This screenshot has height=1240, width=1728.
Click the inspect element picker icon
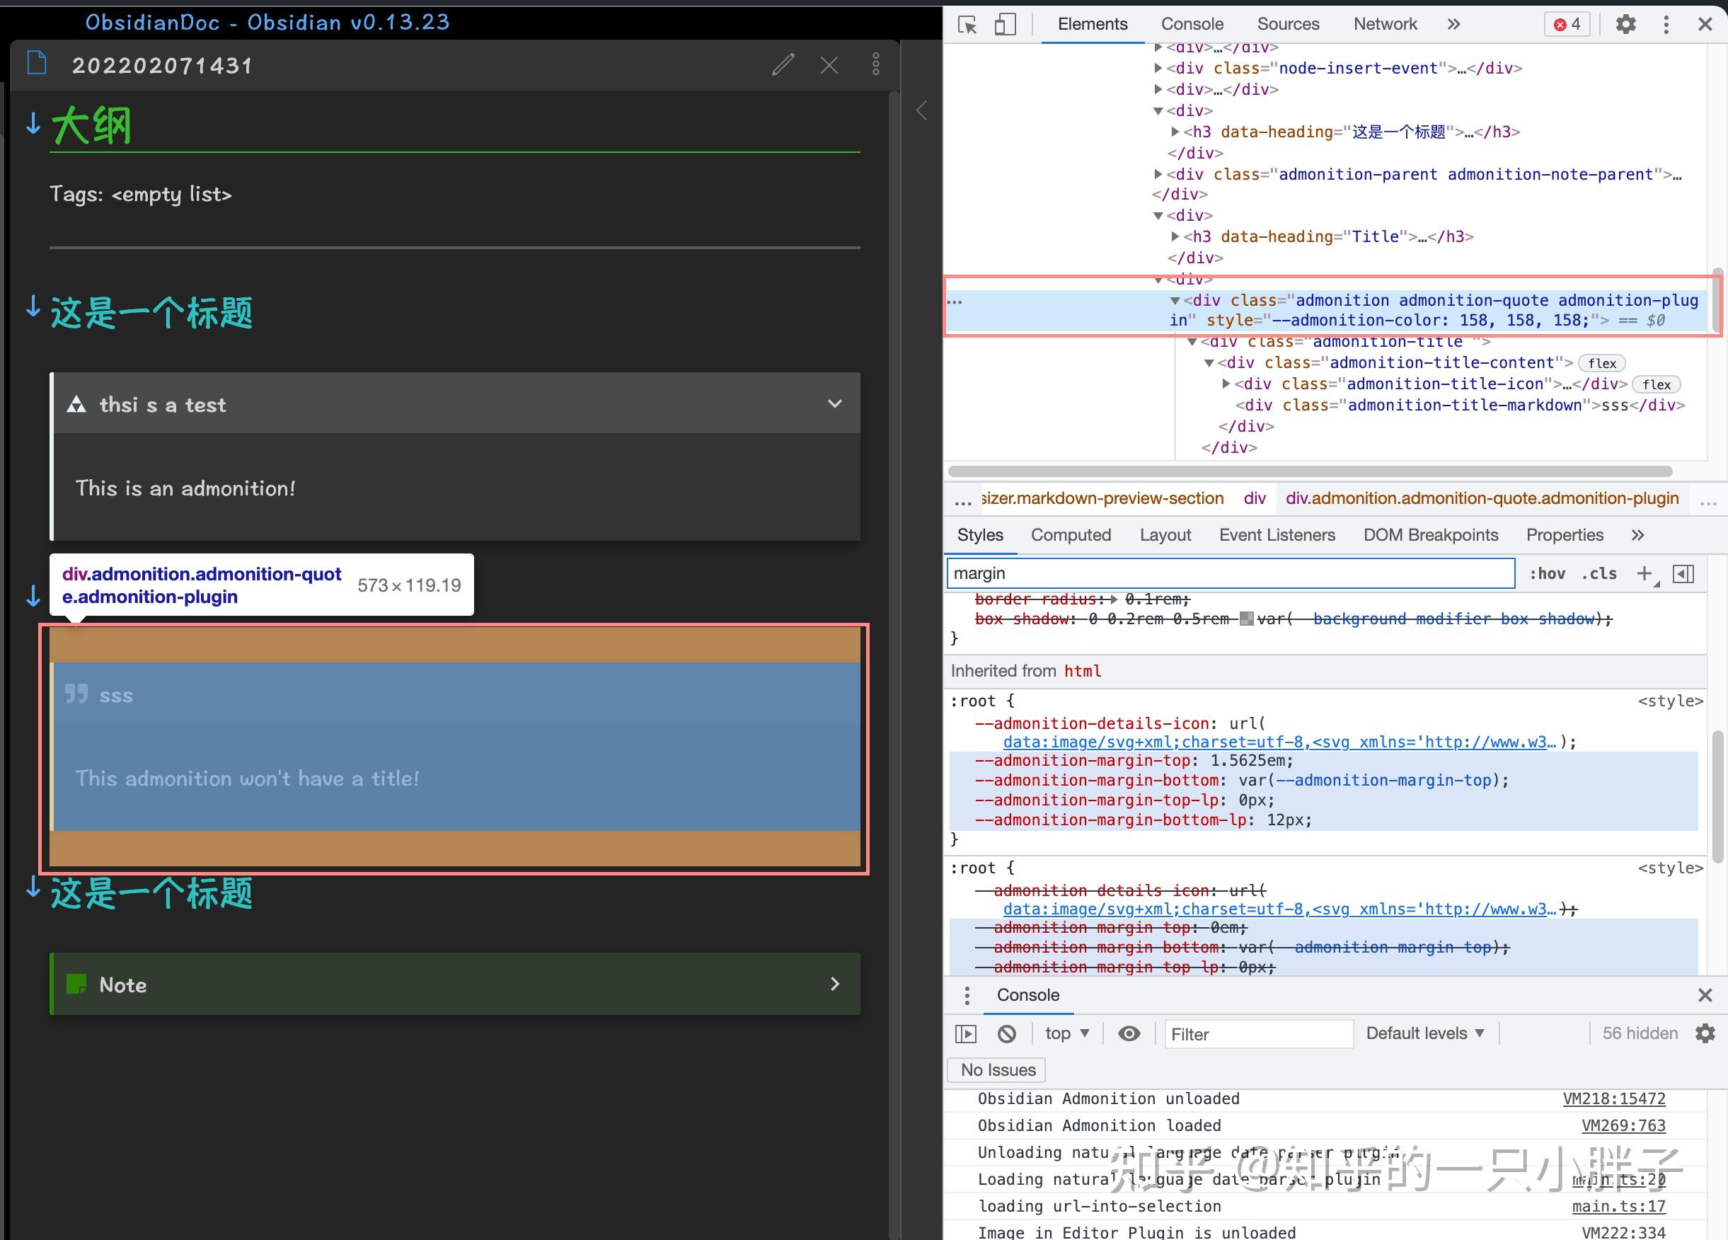967,25
